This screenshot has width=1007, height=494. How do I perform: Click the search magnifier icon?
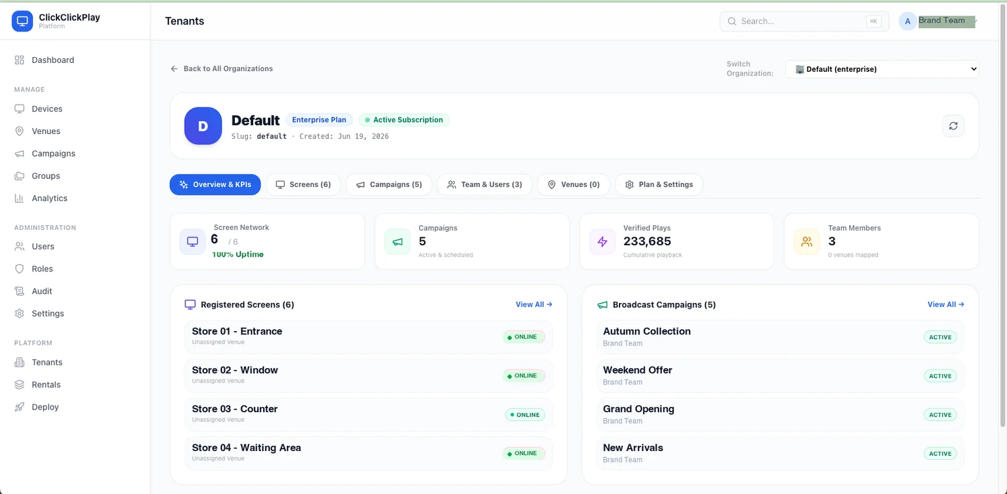(x=732, y=21)
